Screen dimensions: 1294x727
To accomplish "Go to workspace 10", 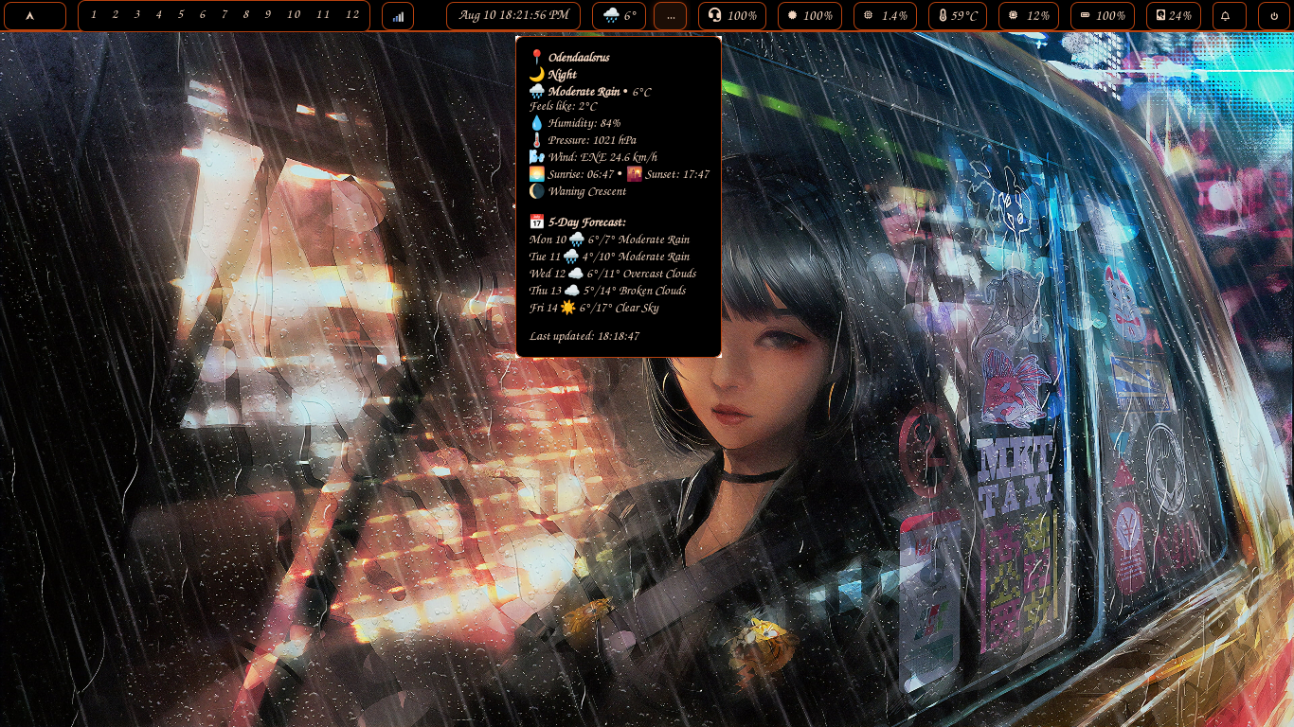I will click(294, 15).
